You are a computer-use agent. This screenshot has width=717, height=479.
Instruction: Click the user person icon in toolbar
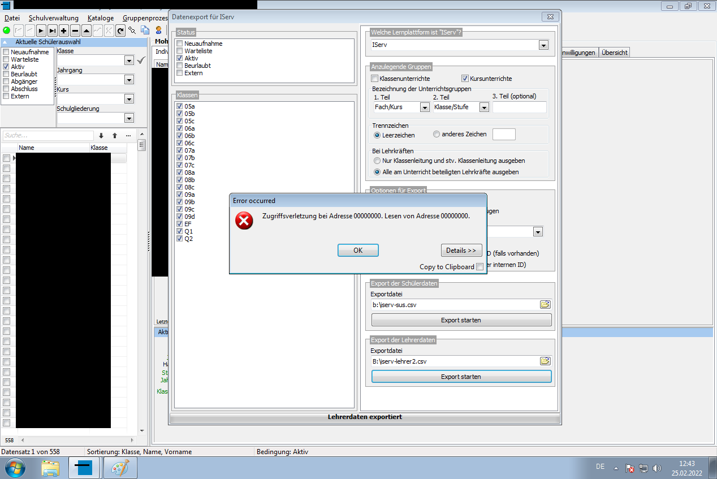158,31
